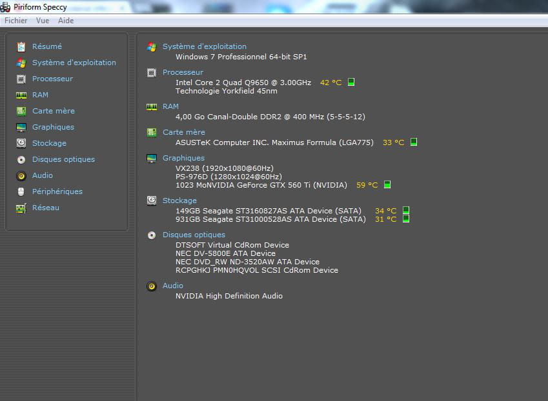Click the GPU 59 °C temperature gauge
Viewport: 548px width, 401px height.
387,185
